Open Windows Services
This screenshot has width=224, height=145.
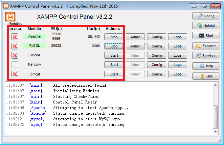pyautogui.click(x=206, y=56)
